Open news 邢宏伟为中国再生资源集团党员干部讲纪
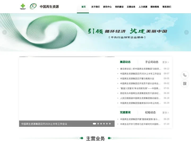Screen dimensions: 191x143 pos(140,93)
